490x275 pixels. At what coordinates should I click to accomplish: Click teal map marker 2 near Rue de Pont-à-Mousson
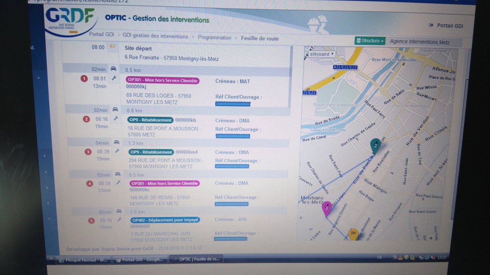pyautogui.click(x=376, y=145)
